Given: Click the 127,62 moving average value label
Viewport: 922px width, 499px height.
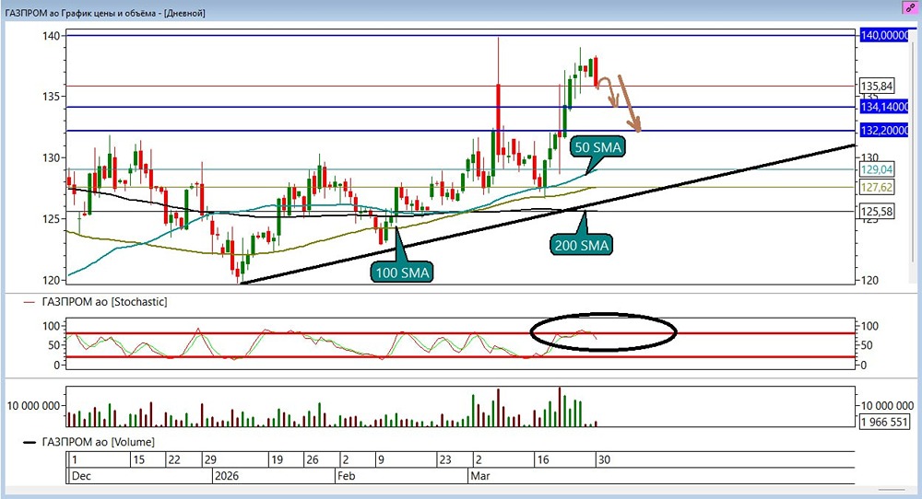Looking at the screenshot, I should tap(877, 187).
